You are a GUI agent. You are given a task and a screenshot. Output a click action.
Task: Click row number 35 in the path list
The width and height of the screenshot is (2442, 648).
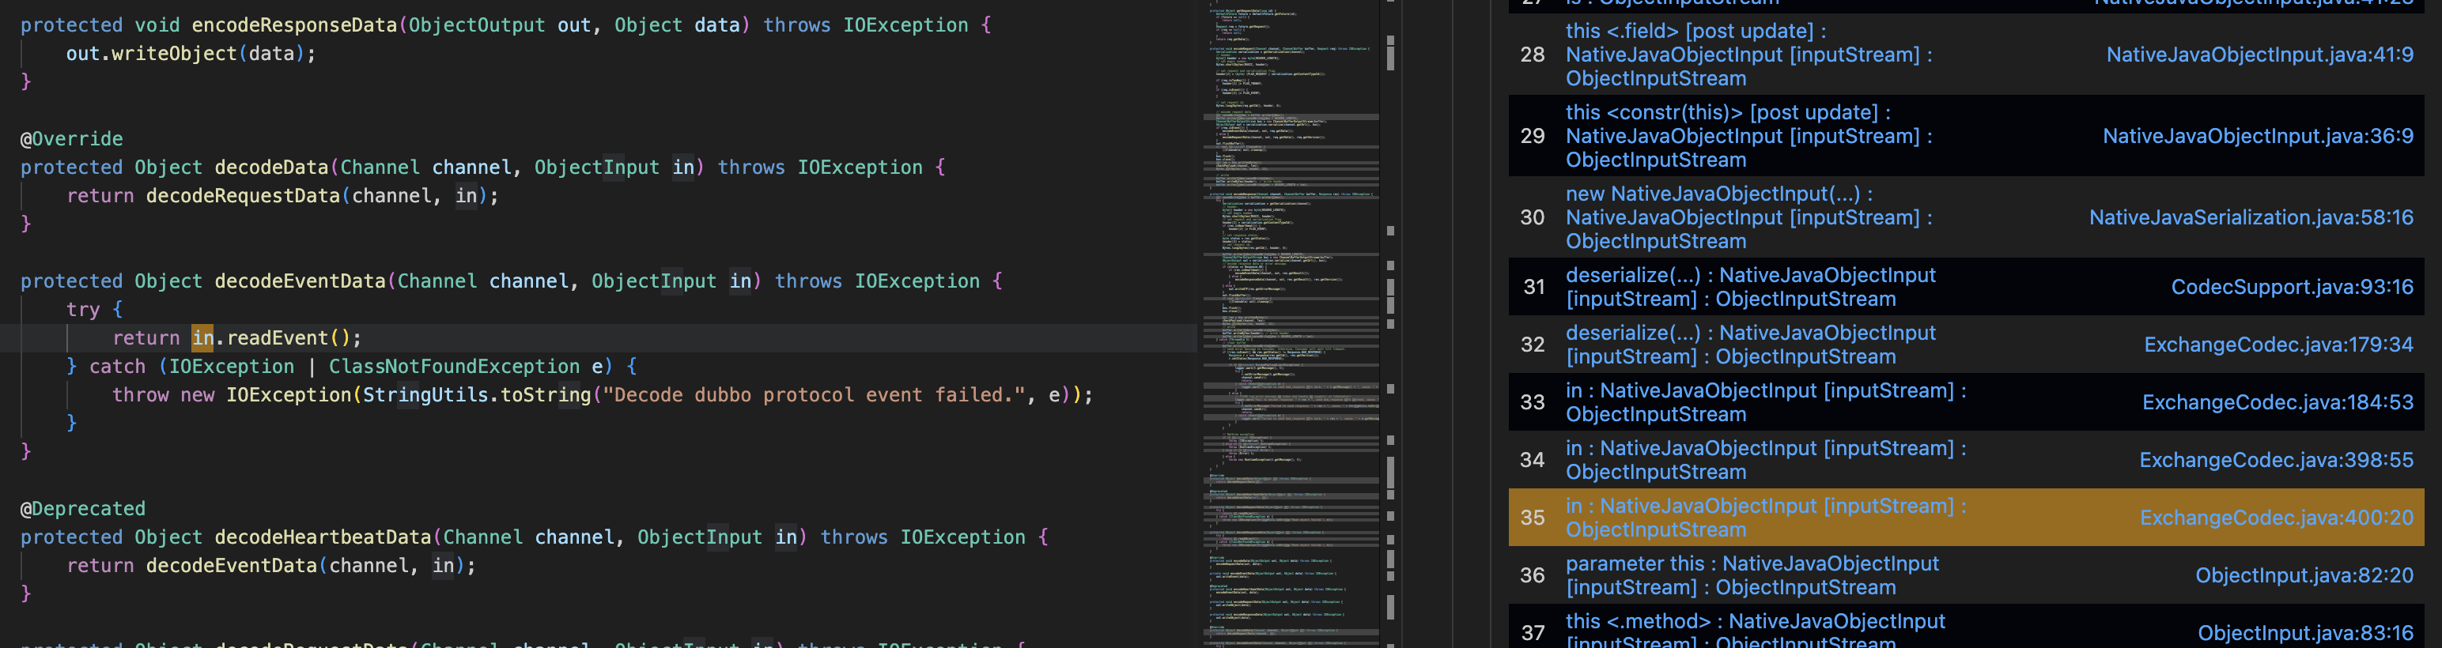coord(1533,518)
